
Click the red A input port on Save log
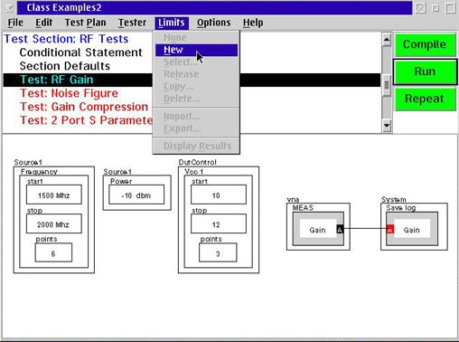389,230
